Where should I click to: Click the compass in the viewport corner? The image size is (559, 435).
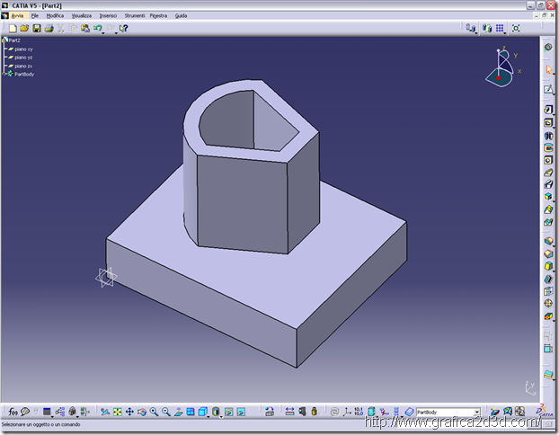[502, 67]
